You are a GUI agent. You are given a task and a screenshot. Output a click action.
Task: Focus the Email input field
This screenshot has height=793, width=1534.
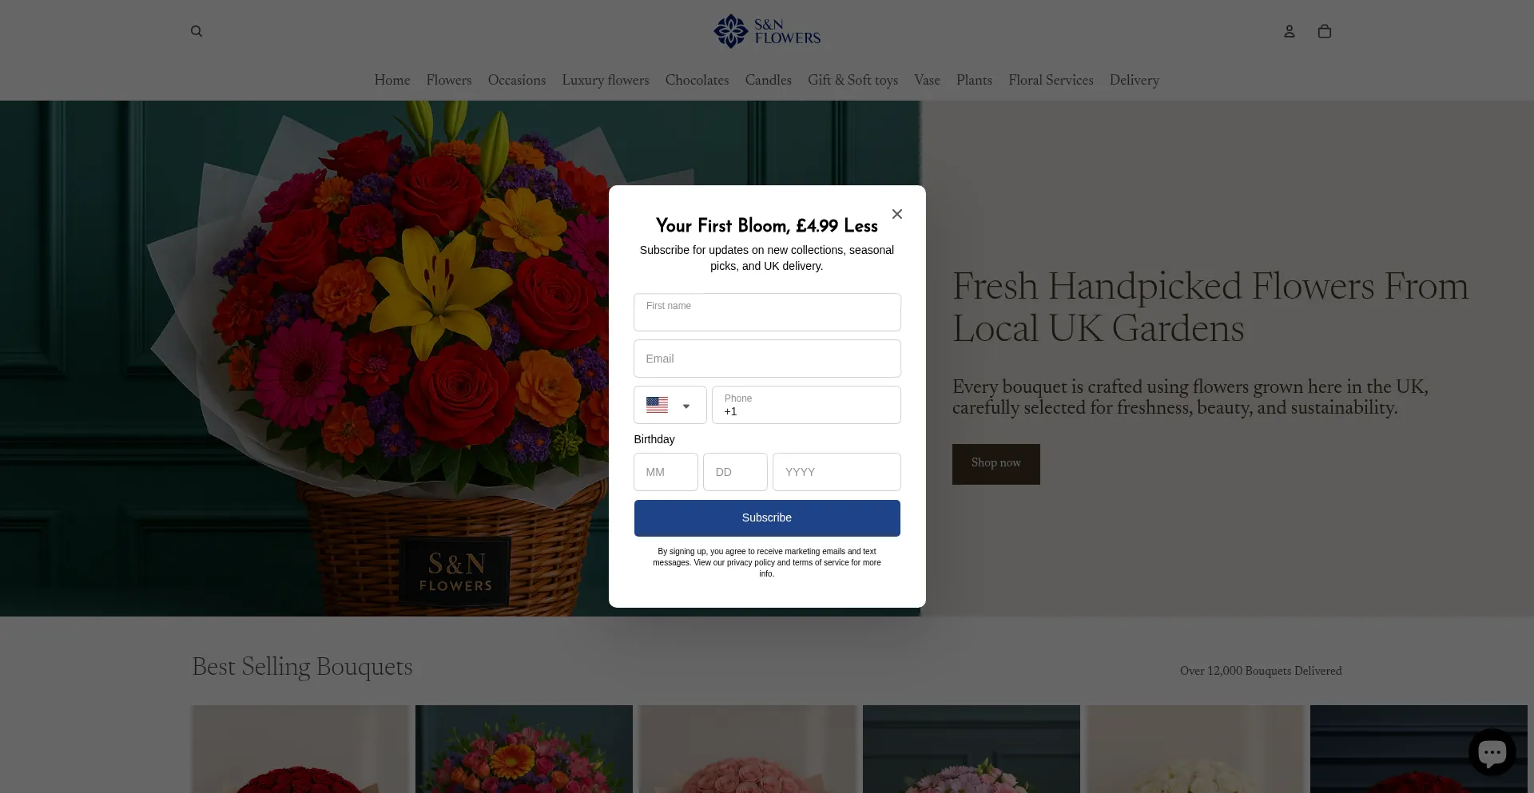pyautogui.click(x=767, y=359)
